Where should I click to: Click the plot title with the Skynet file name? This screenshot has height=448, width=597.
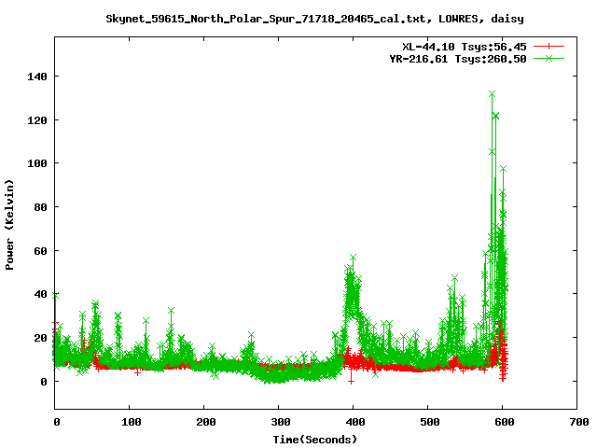314,19
